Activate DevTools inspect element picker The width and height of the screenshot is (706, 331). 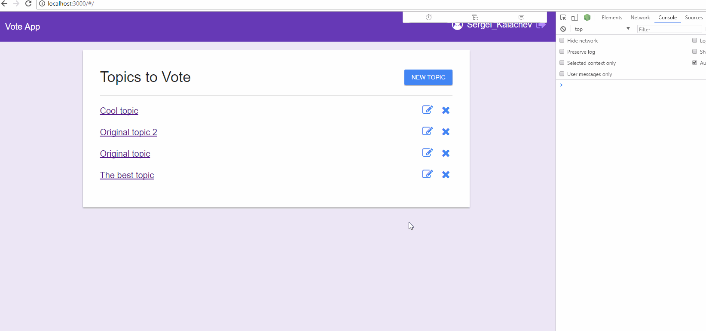click(x=563, y=18)
